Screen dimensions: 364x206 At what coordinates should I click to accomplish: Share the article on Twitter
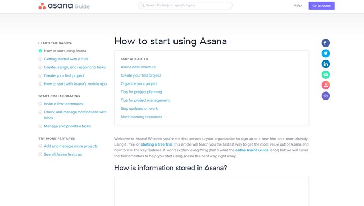pyautogui.click(x=326, y=54)
